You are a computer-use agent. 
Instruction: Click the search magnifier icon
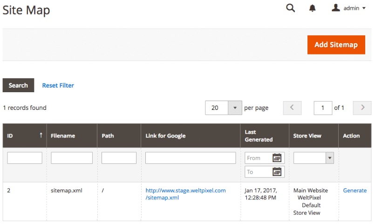point(290,8)
